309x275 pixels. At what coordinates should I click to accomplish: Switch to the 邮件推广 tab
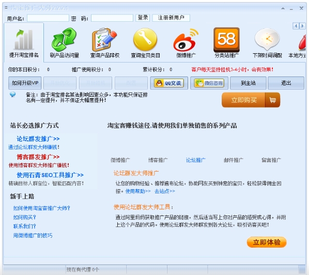tap(234, 160)
